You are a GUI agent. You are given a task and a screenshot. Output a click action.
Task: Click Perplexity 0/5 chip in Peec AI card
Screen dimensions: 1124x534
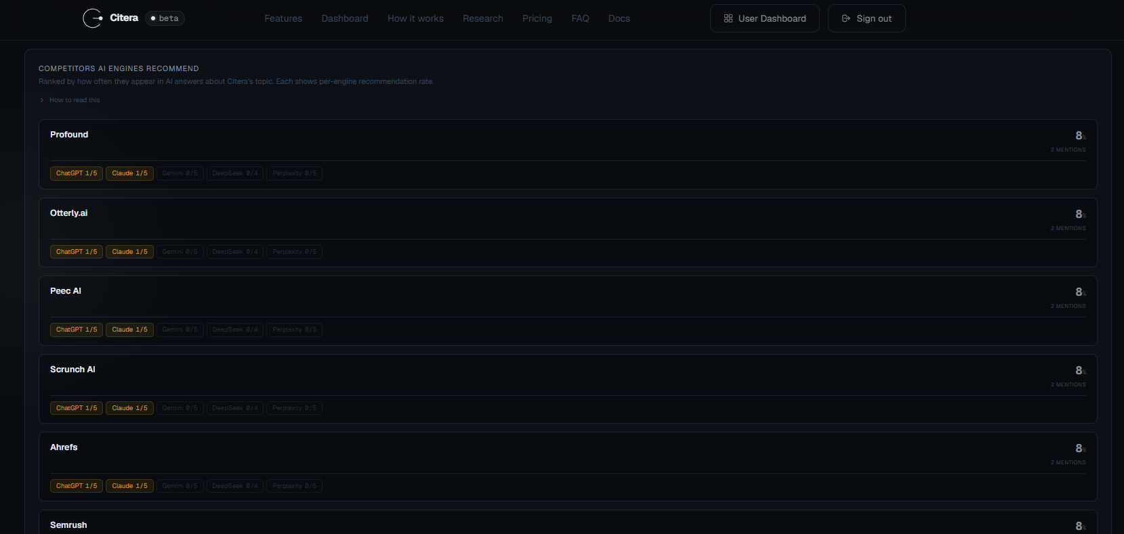pos(294,330)
